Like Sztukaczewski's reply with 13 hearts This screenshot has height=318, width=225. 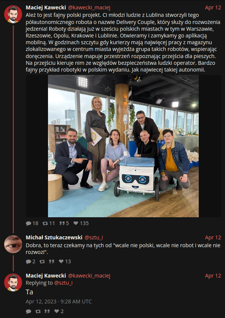(61, 261)
